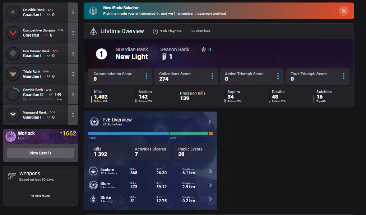Image resolution: width=366 pixels, height=215 pixels.
Task: Open Commendation Score three-dot menu
Action: point(147,76)
